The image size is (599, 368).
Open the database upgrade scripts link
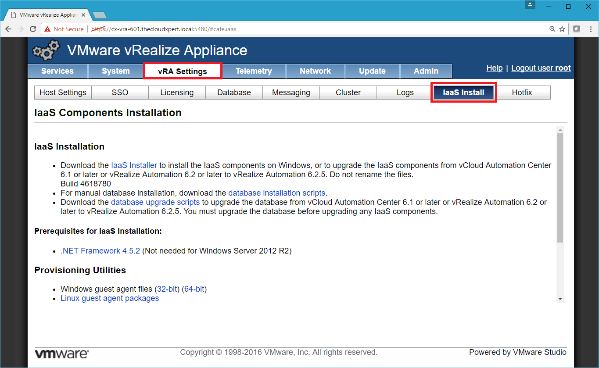tap(155, 202)
